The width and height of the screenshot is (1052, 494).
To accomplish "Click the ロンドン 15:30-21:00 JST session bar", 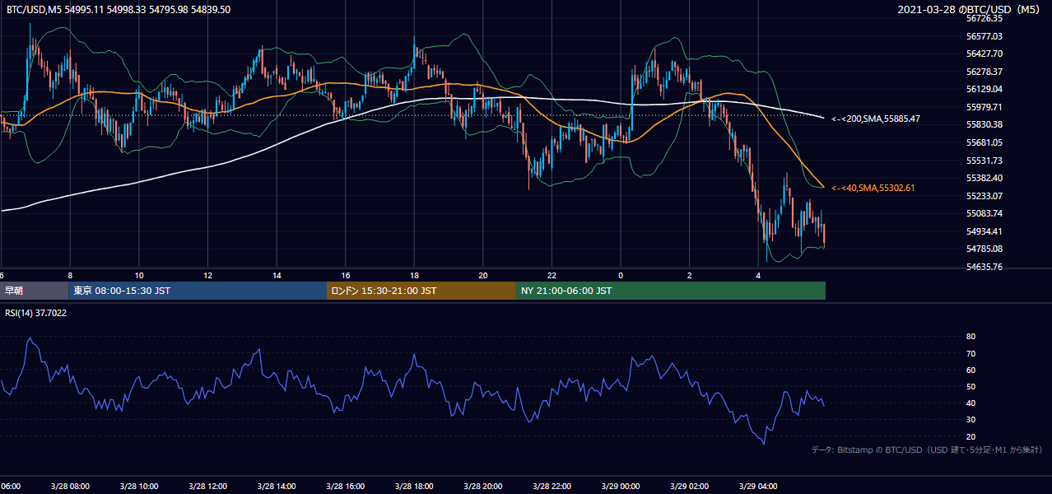I will pyautogui.click(x=421, y=291).
